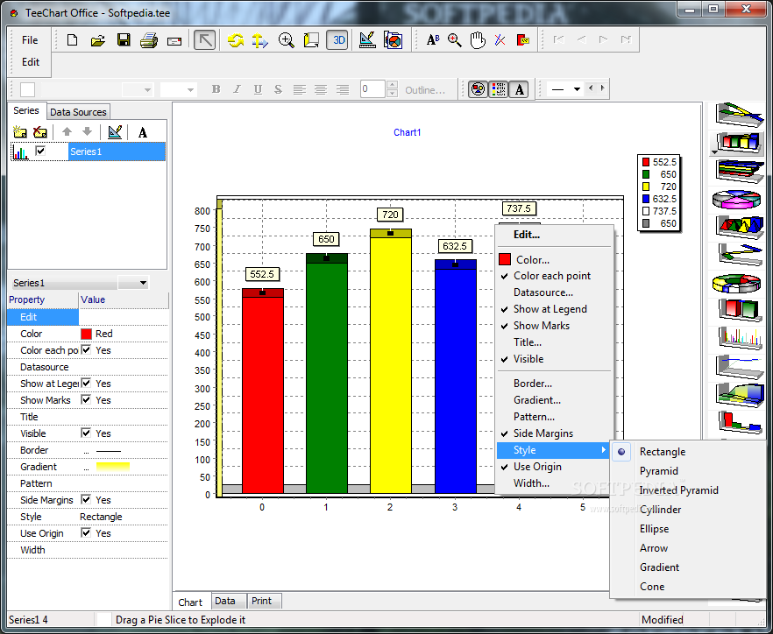The image size is (773, 634).
Task: Open the Series1 selector dropdown
Action: point(143,283)
